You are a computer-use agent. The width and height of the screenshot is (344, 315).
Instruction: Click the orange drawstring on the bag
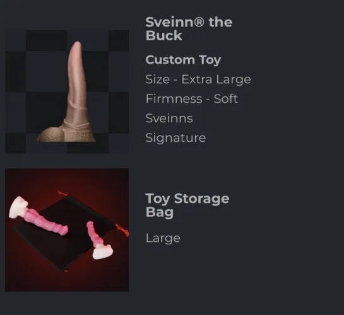coord(123,231)
